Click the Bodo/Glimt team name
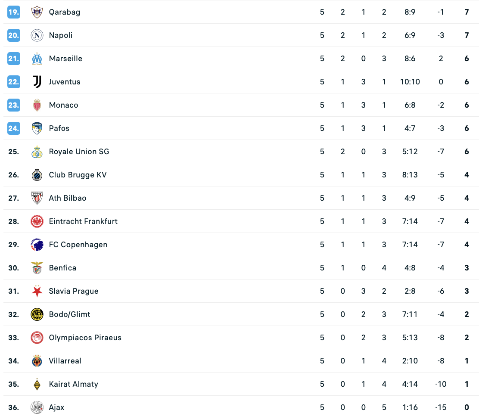 click(69, 314)
